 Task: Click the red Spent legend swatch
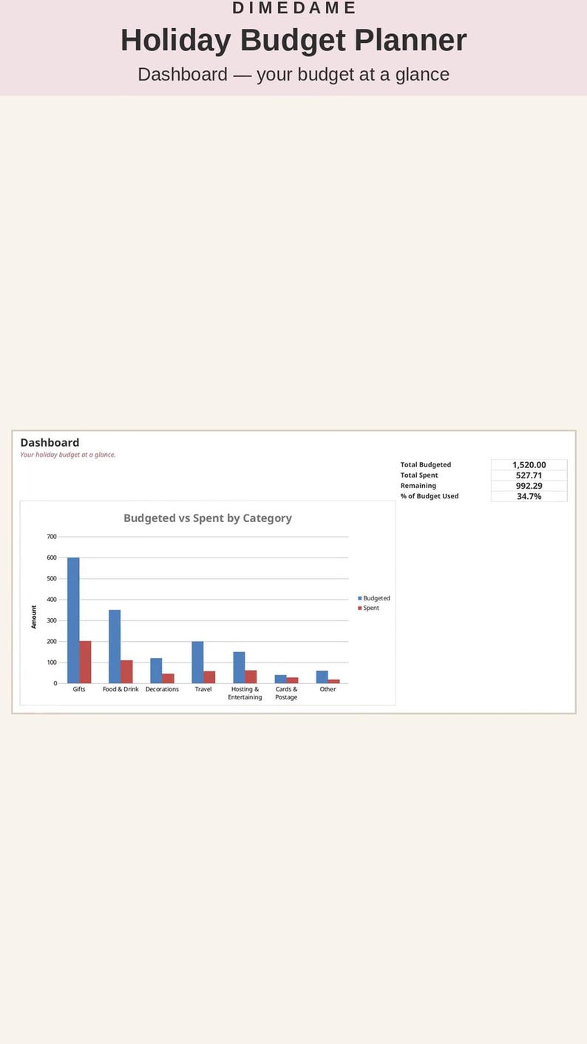click(360, 608)
